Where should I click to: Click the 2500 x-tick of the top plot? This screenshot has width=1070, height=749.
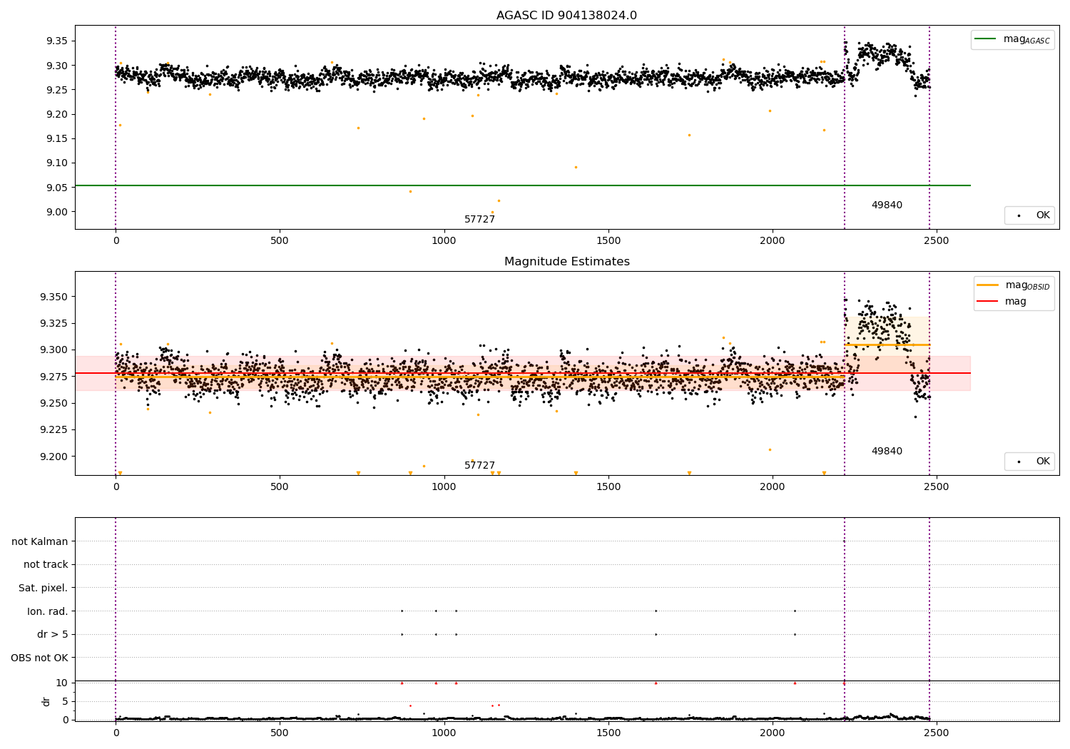point(936,241)
